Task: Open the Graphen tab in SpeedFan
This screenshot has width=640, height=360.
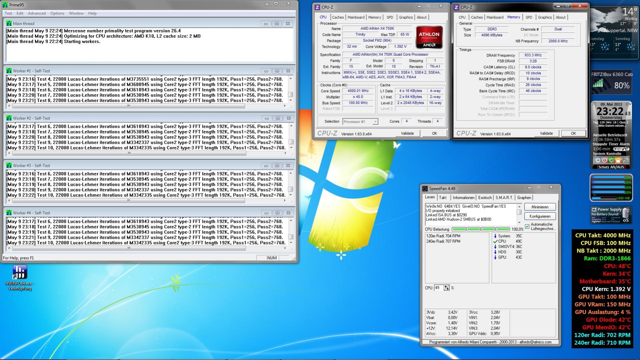Action: [524, 198]
